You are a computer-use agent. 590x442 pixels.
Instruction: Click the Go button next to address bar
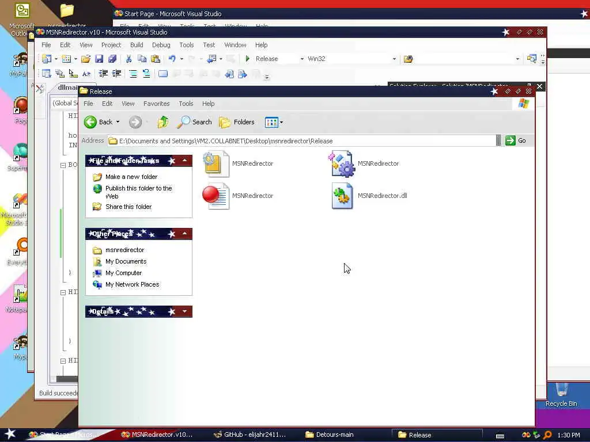click(516, 140)
